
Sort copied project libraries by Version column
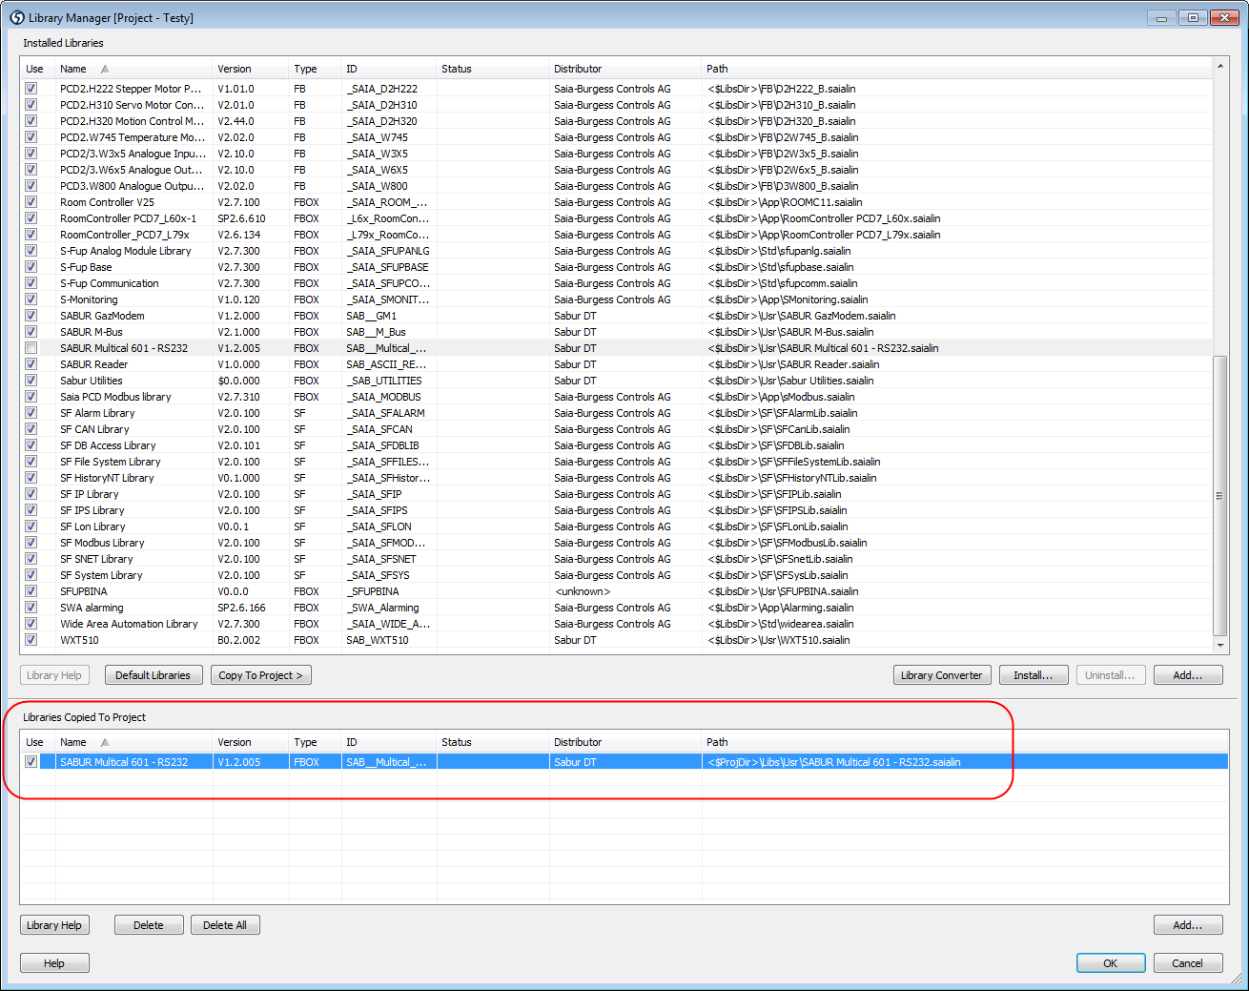click(251, 742)
